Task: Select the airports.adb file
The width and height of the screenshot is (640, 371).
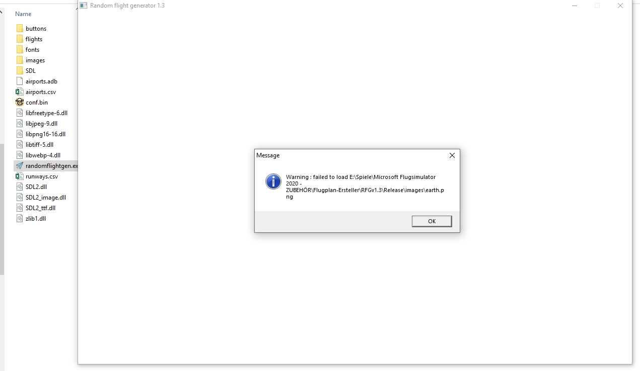Action: coord(41,81)
